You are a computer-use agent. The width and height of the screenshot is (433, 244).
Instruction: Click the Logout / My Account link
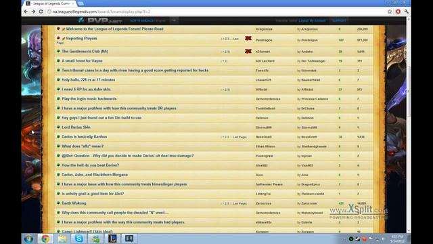312,21
